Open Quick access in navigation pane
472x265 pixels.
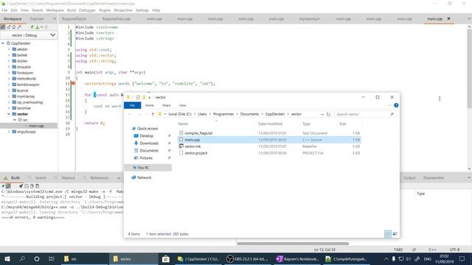[147, 129]
